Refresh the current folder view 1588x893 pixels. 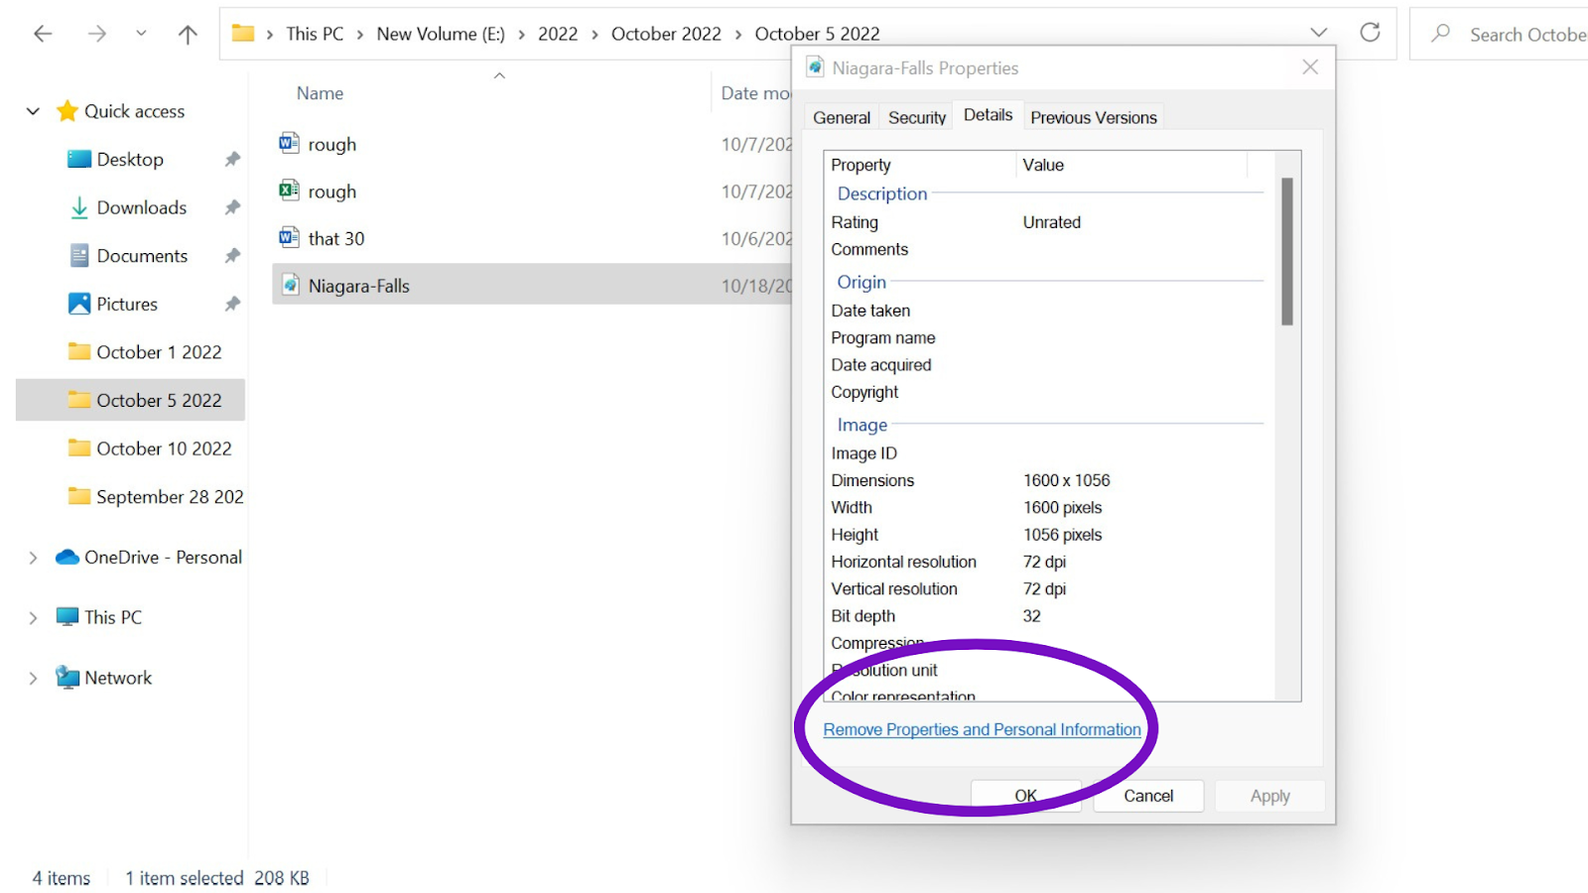coord(1371,33)
